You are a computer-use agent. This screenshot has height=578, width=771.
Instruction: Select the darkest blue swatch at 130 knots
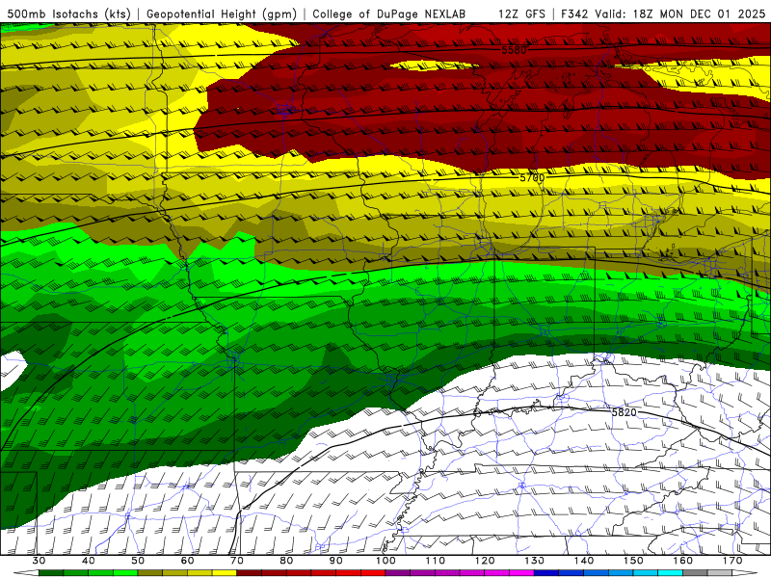pos(546,573)
